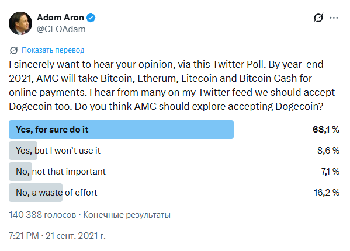Image resolution: width=350 pixels, height=251 pixels.
Task: Click the tweet text mentioning Dogecoin
Action: pos(172,85)
